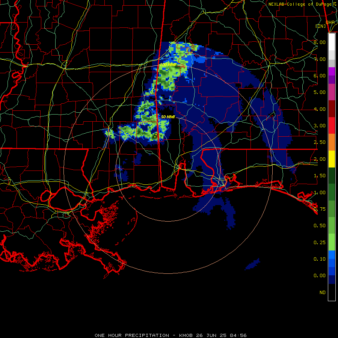Click the 0.50 legend value

click(320, 226)
